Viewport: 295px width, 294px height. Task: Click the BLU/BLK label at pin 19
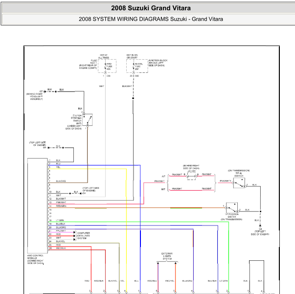[61, 224]
